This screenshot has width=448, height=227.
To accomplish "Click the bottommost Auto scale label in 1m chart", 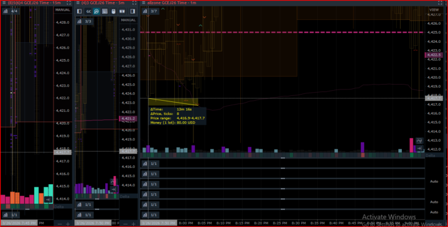I will click(434, 212).
